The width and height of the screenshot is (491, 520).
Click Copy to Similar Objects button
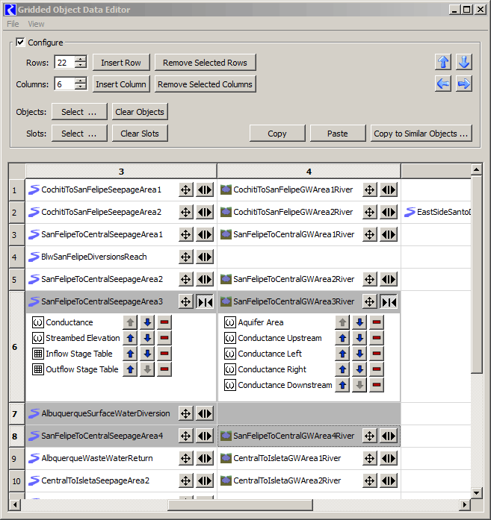[x=421, y=134]
